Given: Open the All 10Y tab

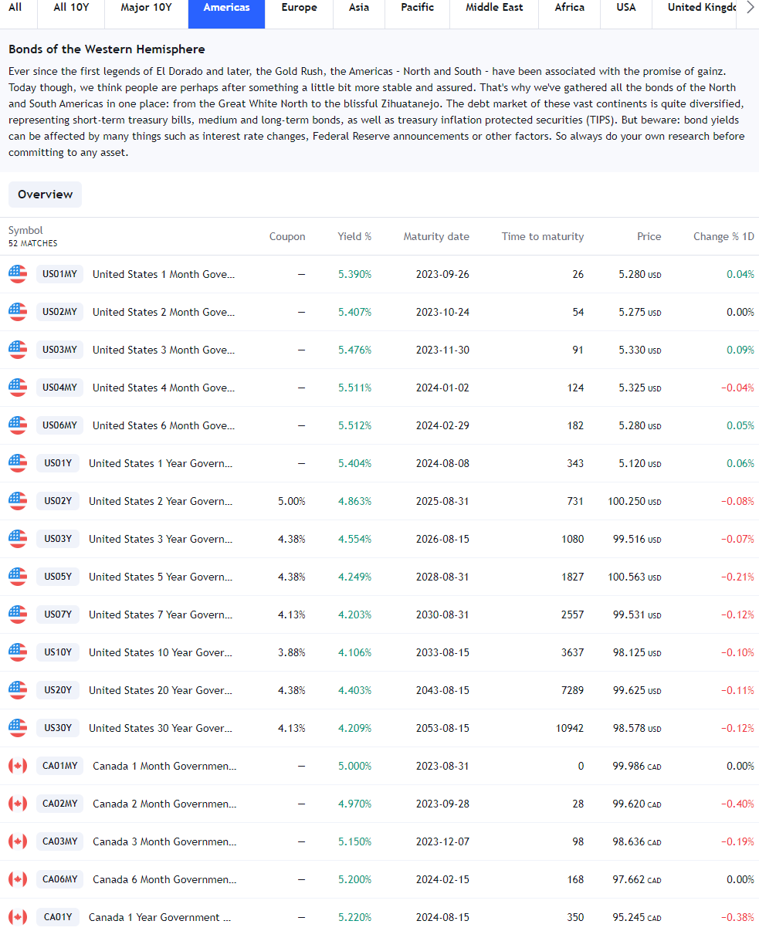Looking at the screenshot, I should [x=71, y=8].
